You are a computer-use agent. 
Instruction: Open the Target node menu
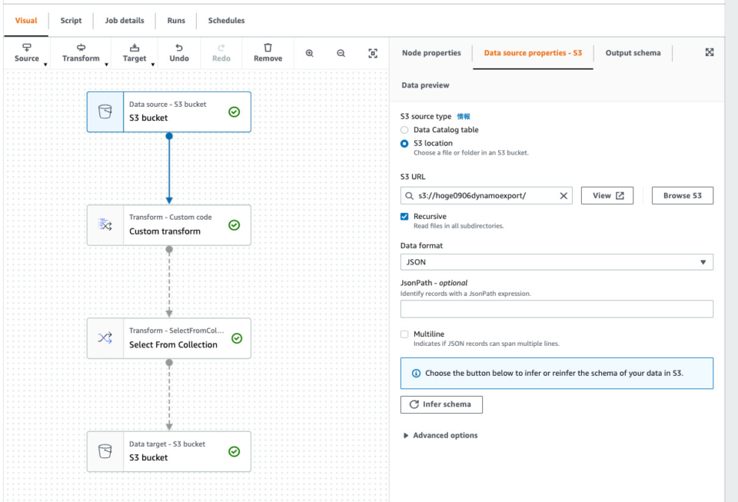tap(135, 53)
